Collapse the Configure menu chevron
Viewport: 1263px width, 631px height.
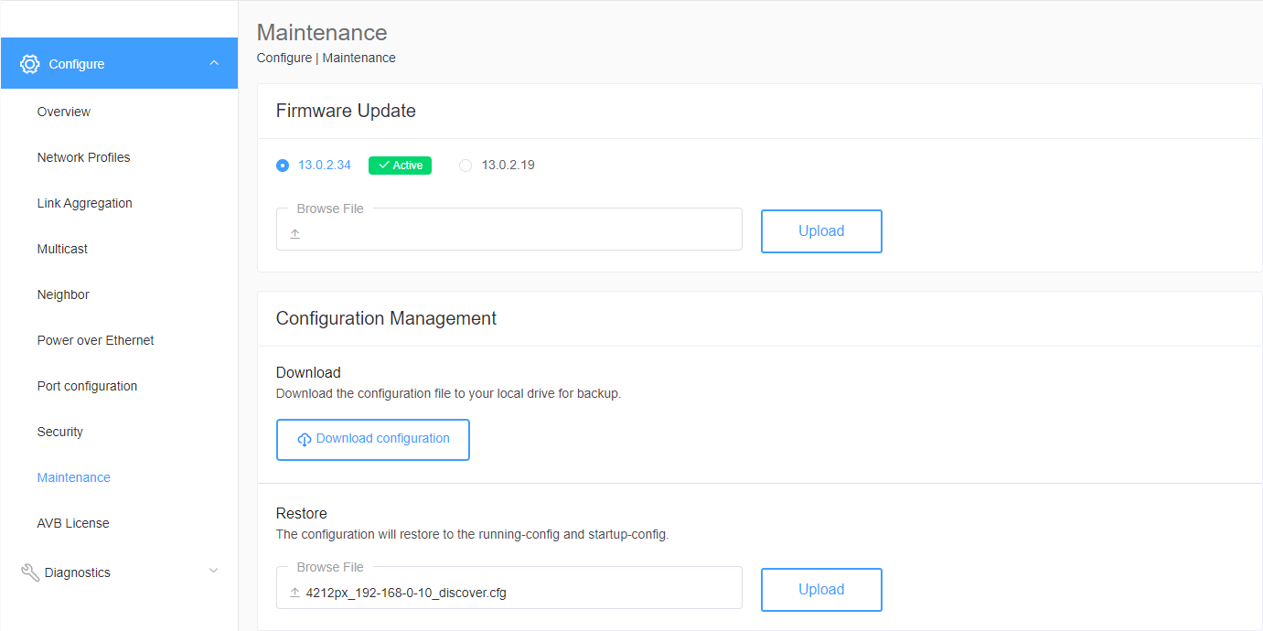point(214,63)
